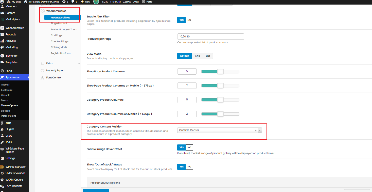Screen dimensions: 372x192
Task: Click the Analytics bar chart icon
Action: 2,41
